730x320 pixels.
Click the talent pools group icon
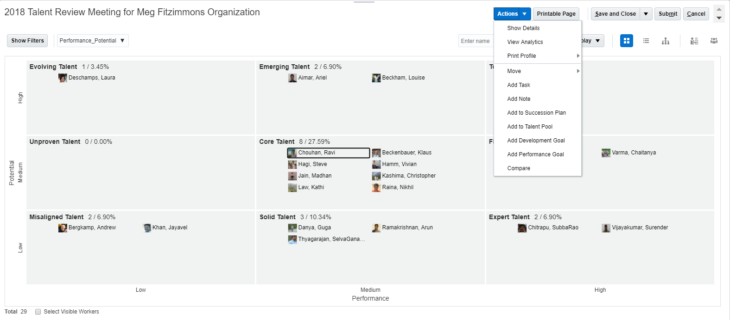point(714,41)
